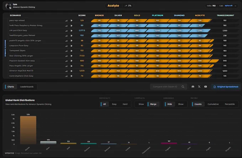Select the Charts tab
Viewport: 242px width, 158px height.
point(10,87)
